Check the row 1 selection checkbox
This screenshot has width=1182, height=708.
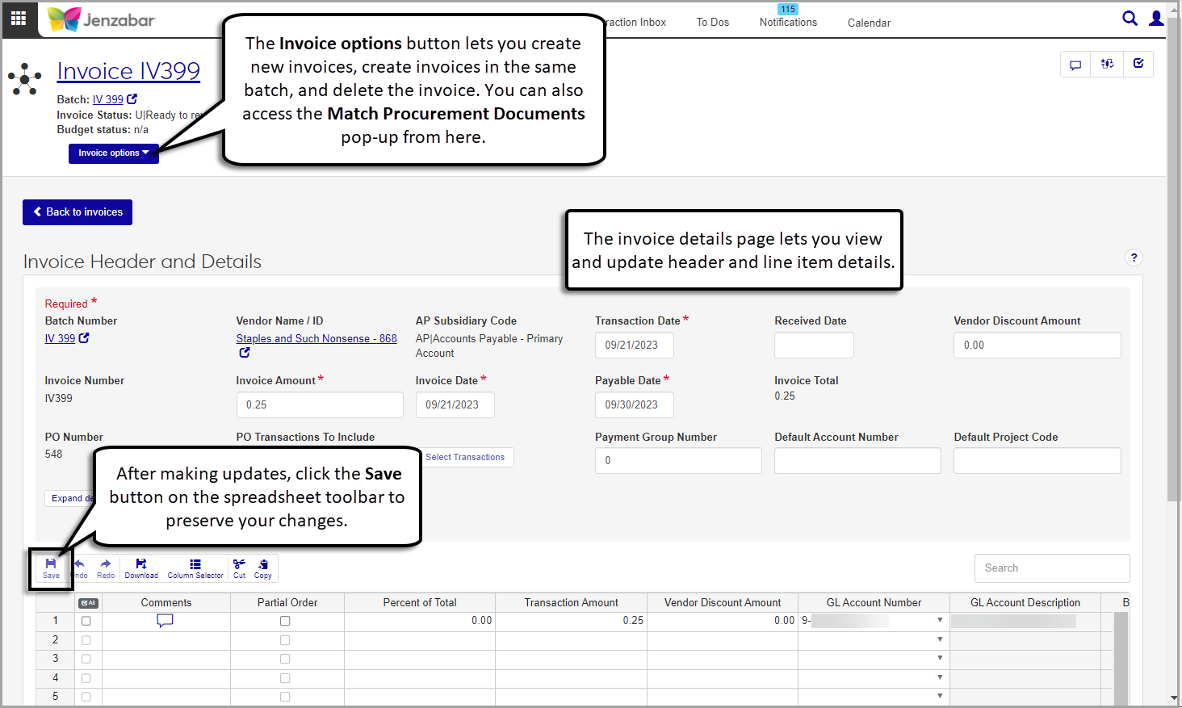tap(86, 621)
